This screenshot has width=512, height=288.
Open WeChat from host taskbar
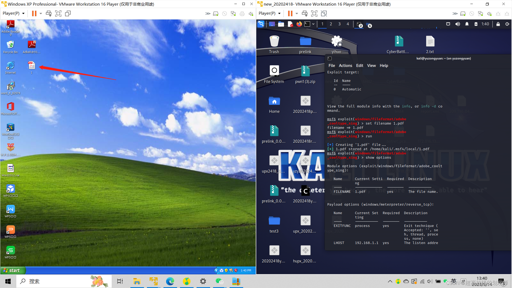click(x=219, y=281)
